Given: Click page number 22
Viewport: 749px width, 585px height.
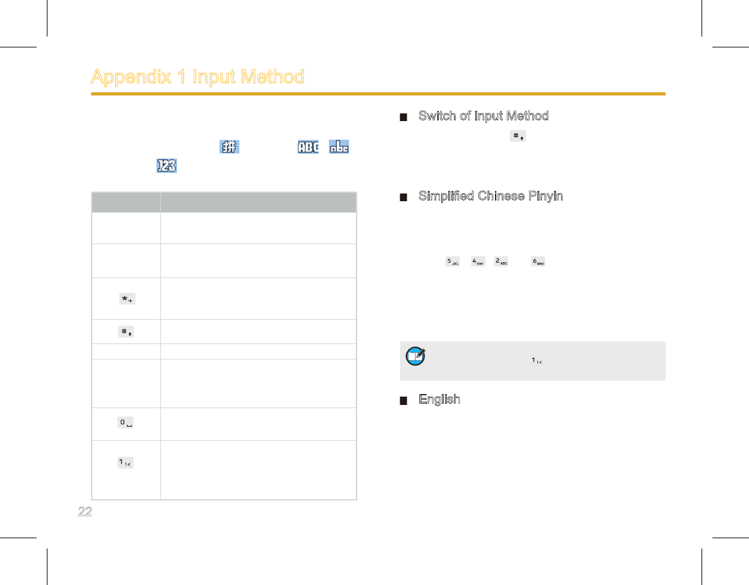Looking at the screenshot, I should point(85,511).
